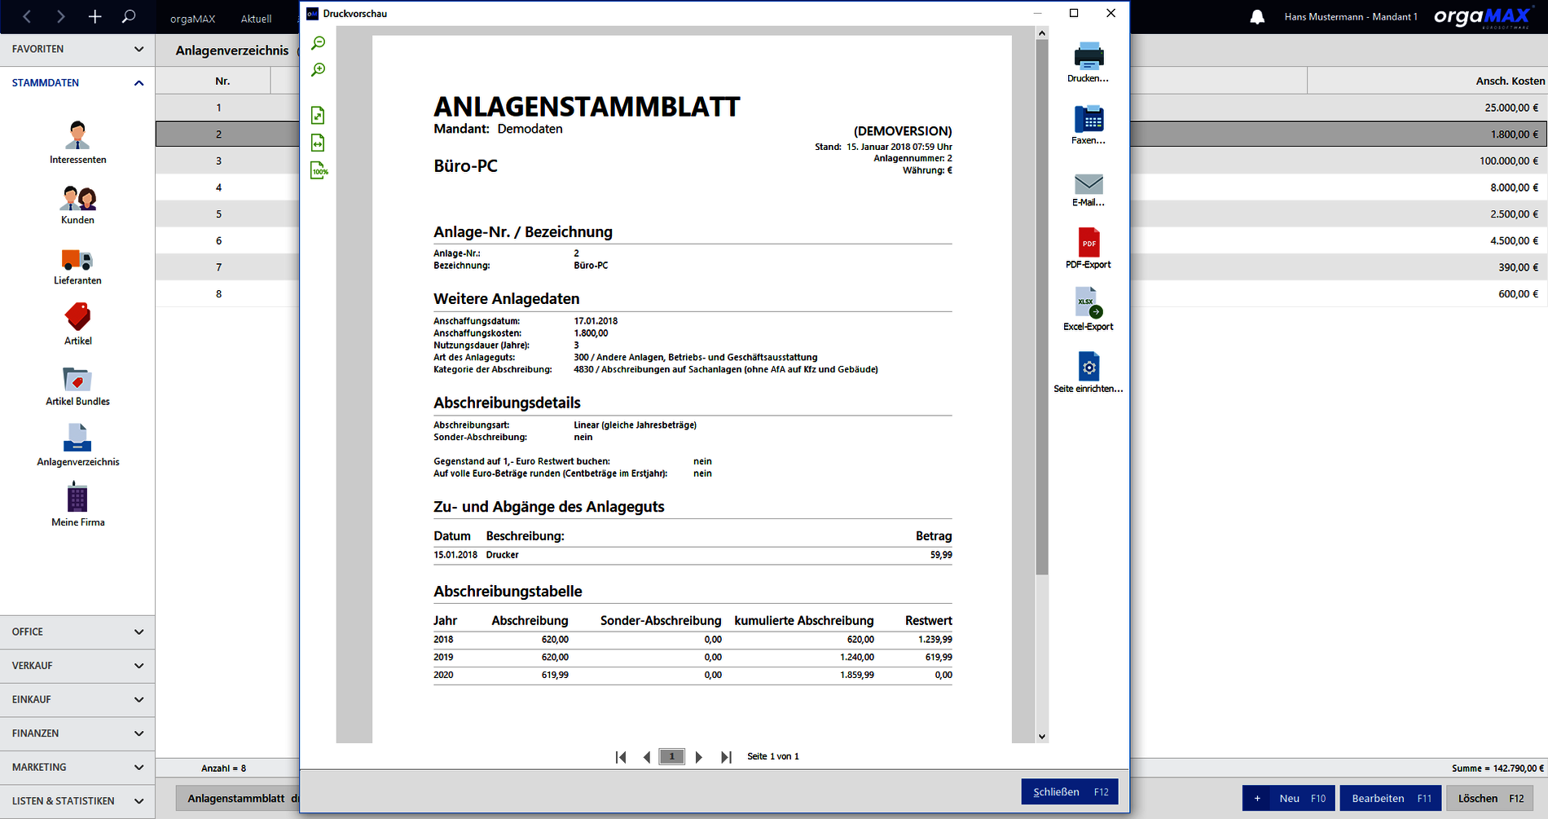
Task: Click the Löschen F12 button
Action: tap(1490, 799)
